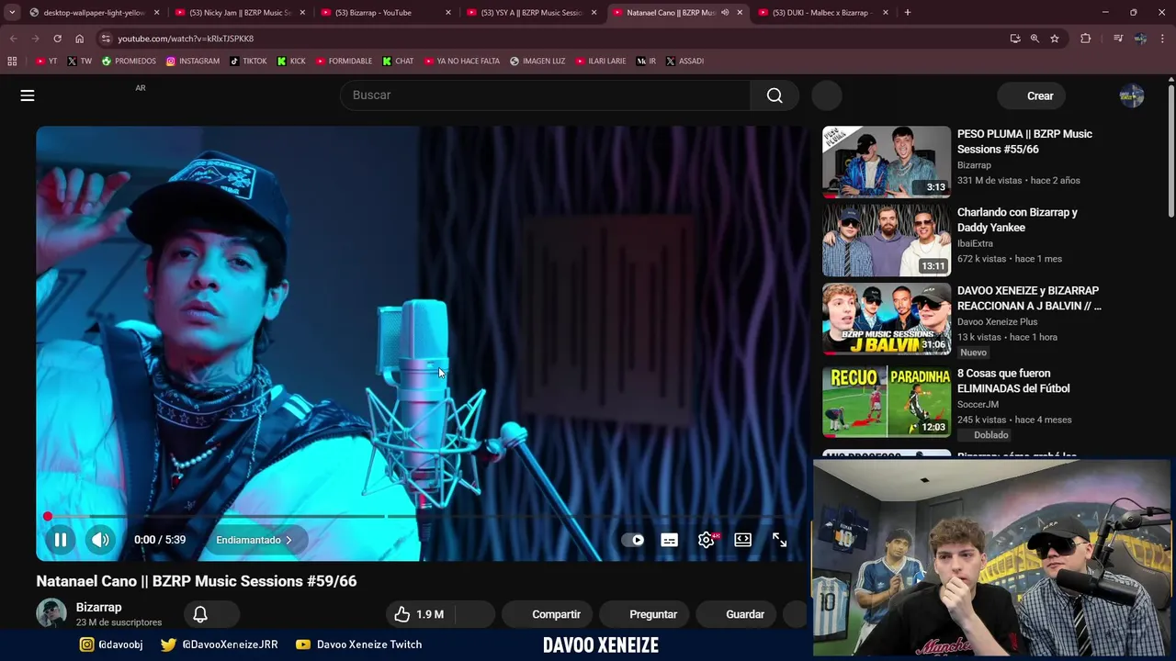Open the player settings gear

tap(707, 540)
